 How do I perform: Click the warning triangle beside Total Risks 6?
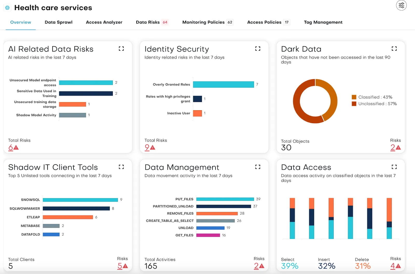[x=16, y=147]
